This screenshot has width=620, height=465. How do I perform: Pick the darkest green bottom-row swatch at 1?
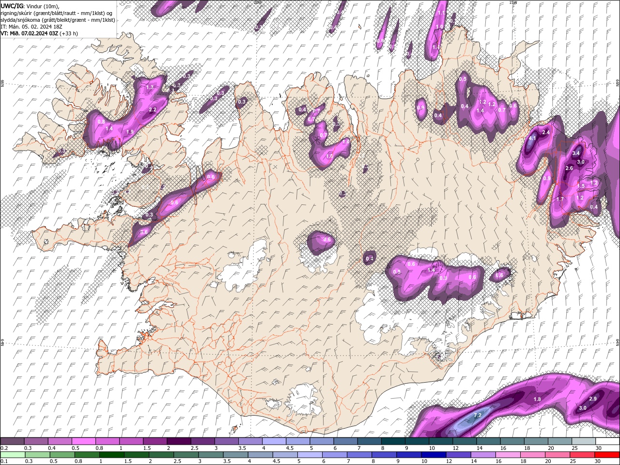112,455
